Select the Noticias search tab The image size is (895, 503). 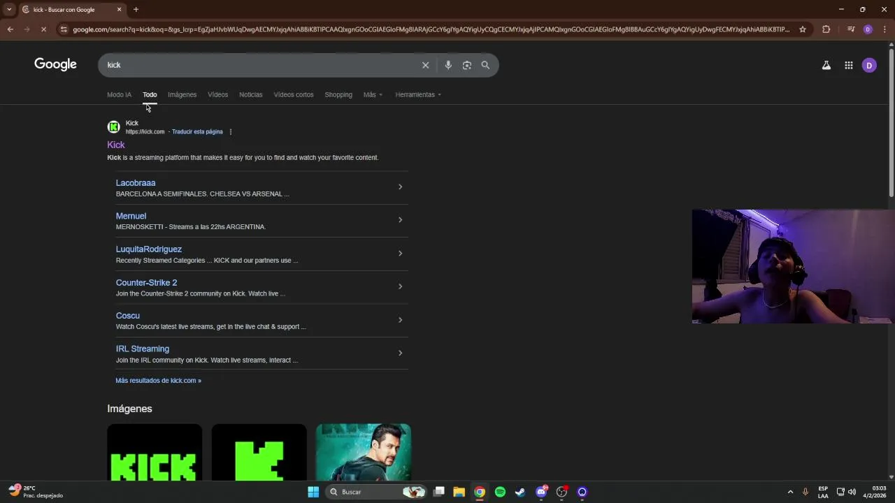[x=250, y=94]
